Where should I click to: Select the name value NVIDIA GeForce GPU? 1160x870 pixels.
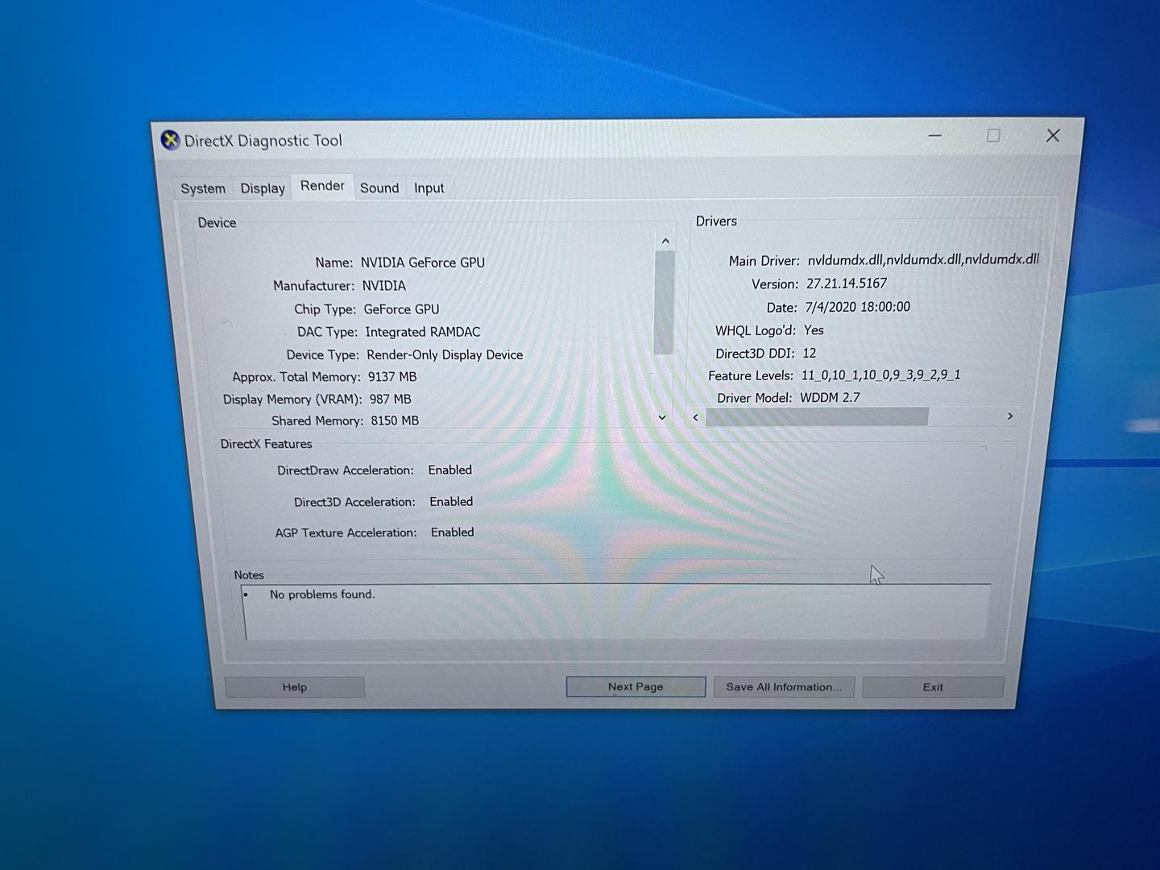coord(423,263)
